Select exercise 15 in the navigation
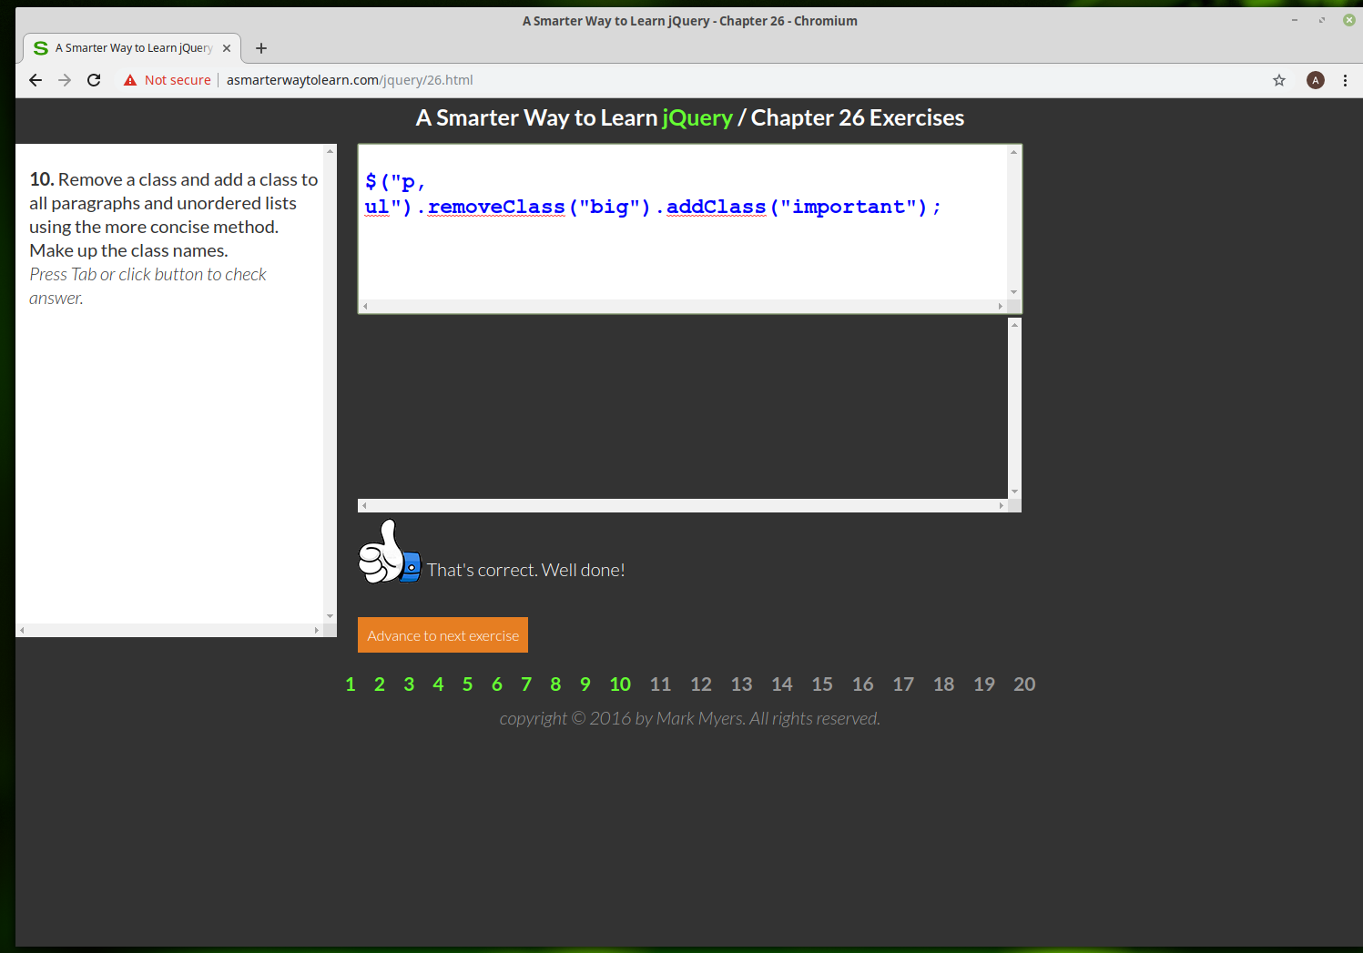Image resolution: width=1363 pixels, height=953 pixels. point(822,684)
